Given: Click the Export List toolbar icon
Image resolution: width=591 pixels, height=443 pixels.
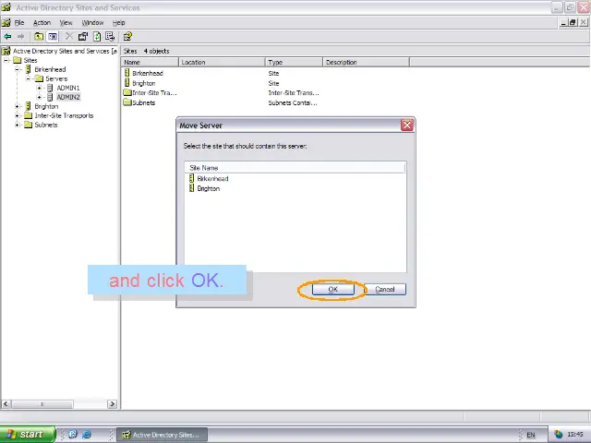Looking at the screenshot, I should click(110, 36).
